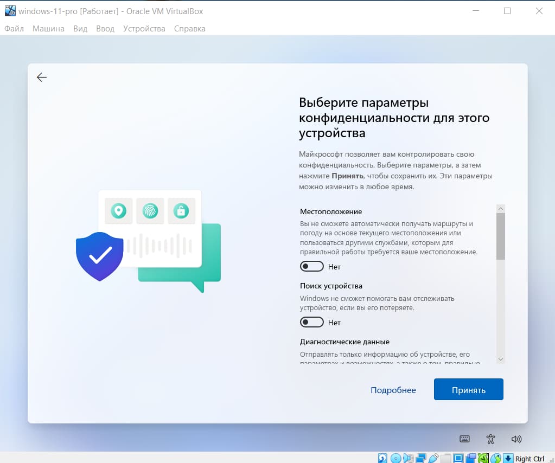Click the Диагностические данные heading
Image resolution: width=555 pixels, height=463 pixels.
point(345,342)
